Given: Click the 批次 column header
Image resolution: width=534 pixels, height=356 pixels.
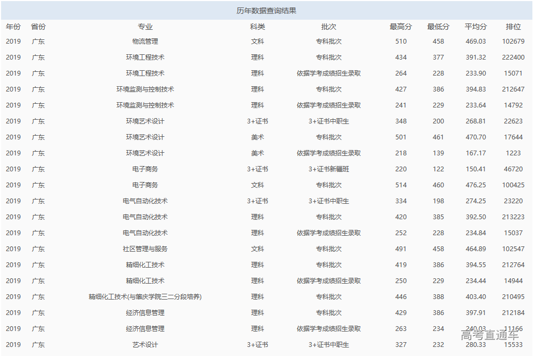Looking at the screenshot, I should 327,26.
